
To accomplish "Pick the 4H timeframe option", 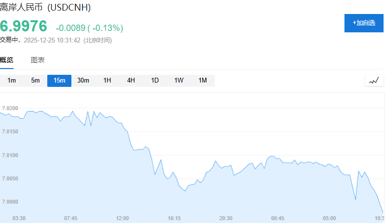I will [131, 81].
